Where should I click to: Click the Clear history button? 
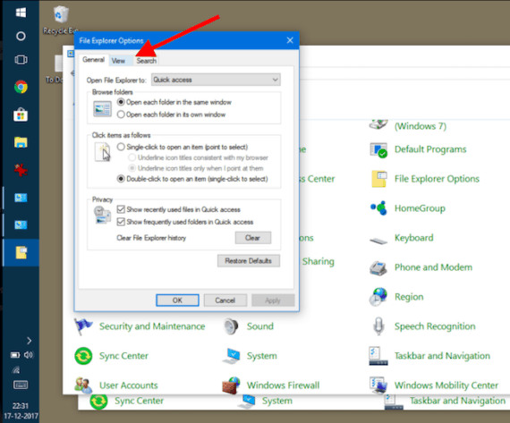[x=252, y=238]
